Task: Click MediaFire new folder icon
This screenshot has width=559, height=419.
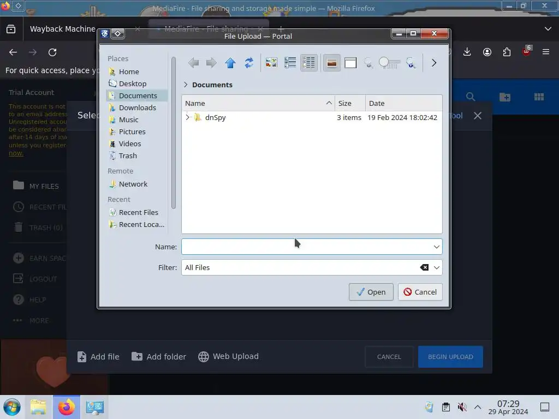Action: [x=504, y=97]
